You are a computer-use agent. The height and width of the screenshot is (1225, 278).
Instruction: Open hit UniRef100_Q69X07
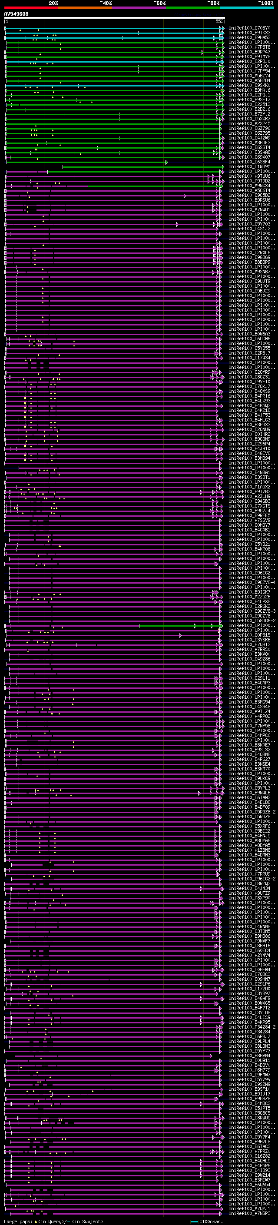point(249,157)
